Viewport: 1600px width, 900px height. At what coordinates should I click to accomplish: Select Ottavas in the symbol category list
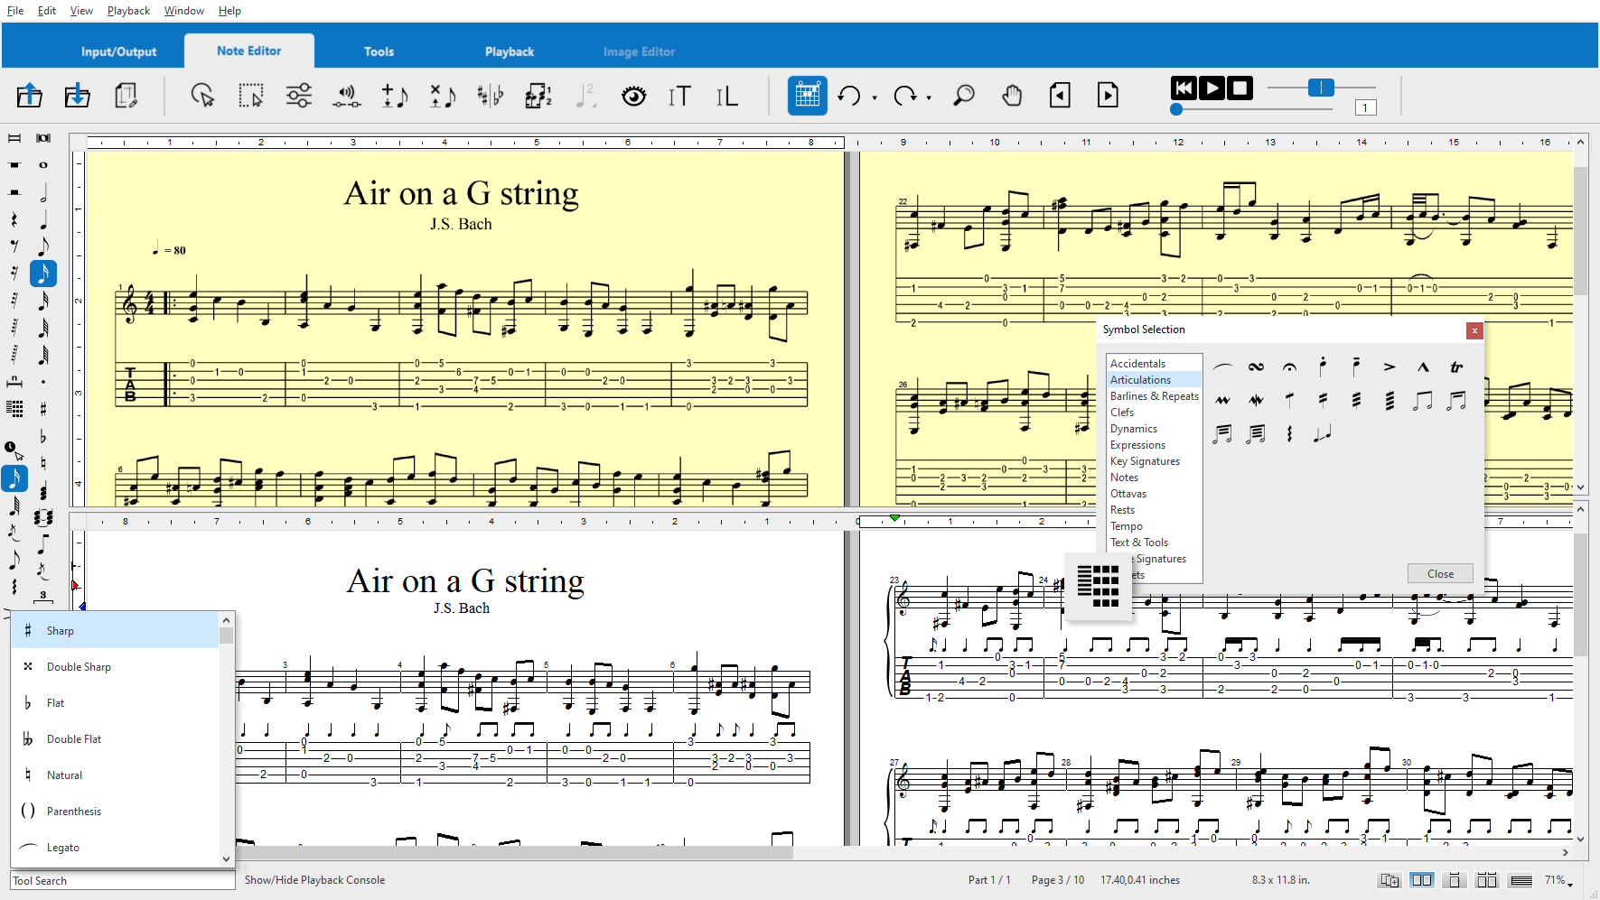(1155, 494)
